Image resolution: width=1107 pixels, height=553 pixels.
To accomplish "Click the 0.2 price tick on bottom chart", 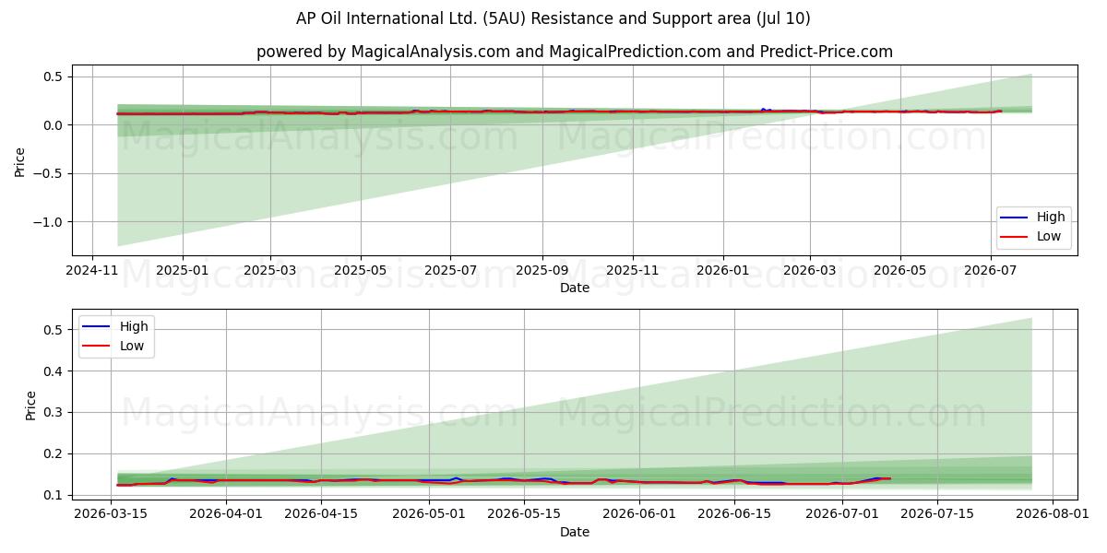I will click(55, 453).
